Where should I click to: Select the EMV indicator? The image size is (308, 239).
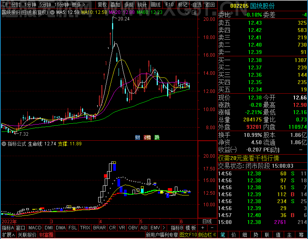[155, 228]
